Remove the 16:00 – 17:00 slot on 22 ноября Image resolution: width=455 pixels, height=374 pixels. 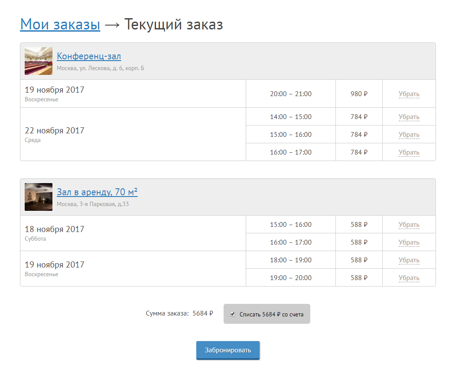[x=409, y=152]
